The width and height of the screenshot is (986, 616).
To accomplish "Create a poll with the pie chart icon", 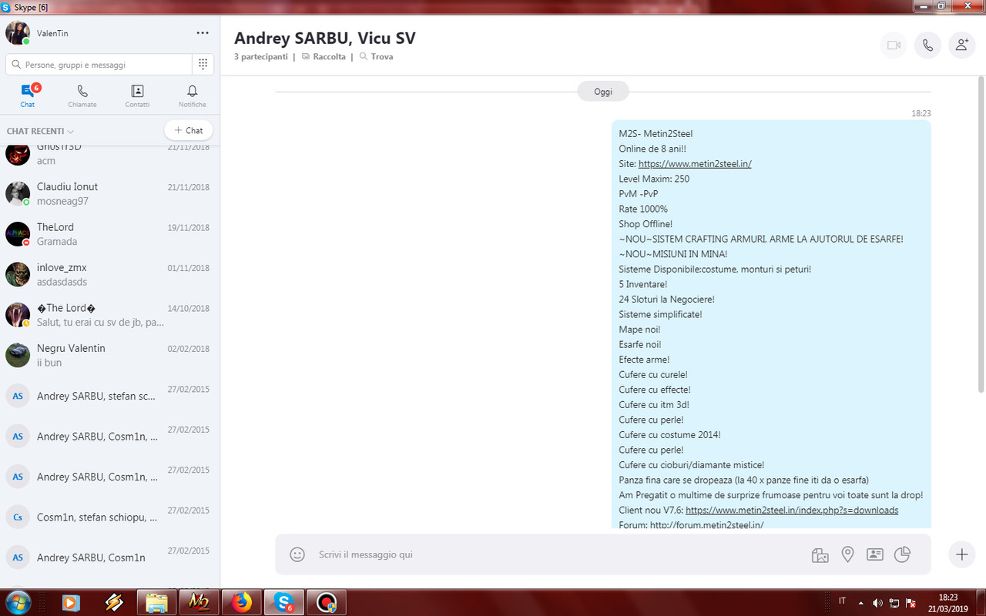I will (902, 554).
